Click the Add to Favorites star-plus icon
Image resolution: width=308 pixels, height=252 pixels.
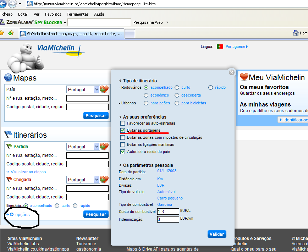[x=11, y=33]
